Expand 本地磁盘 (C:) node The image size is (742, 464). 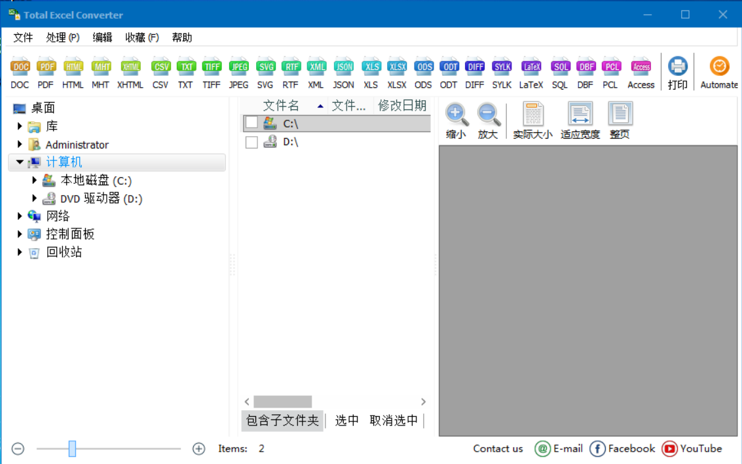coord(35,180)
